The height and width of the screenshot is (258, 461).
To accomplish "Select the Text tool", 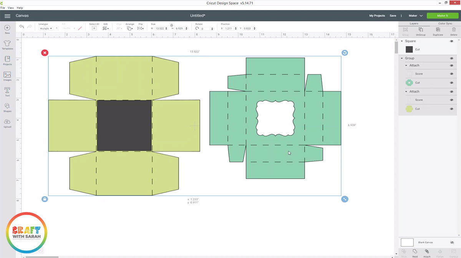I will [7, 91].
